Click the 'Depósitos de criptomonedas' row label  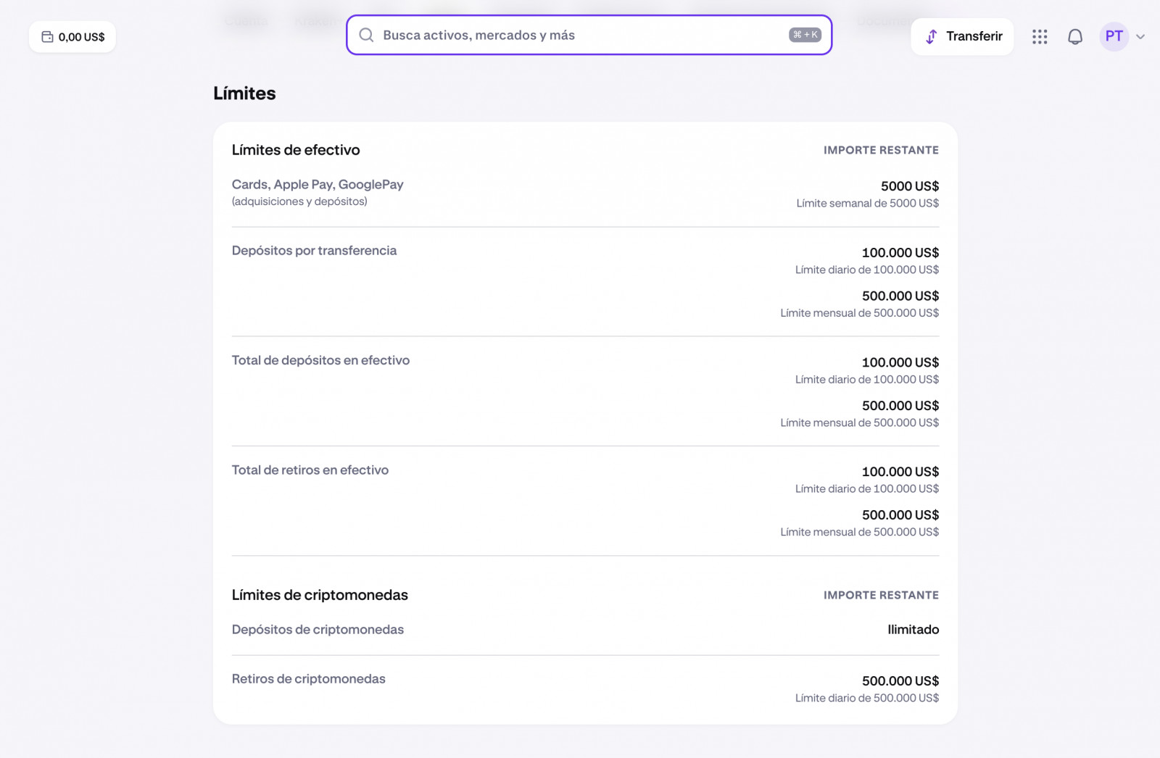[x=318, y=630]
